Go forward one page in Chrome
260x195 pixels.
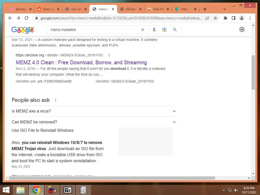[x=18, y=18]
